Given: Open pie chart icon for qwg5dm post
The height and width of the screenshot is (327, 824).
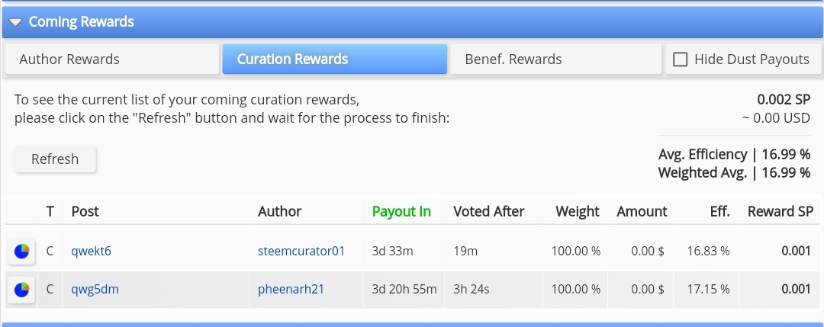Looking at the screenshot, I should click(x=21, y=290).
